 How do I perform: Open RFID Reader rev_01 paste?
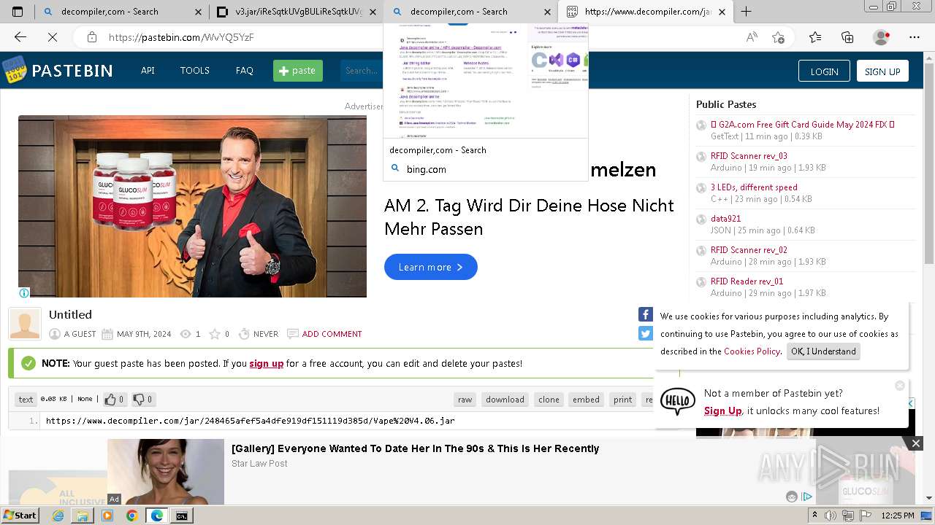tap(747, 281)
